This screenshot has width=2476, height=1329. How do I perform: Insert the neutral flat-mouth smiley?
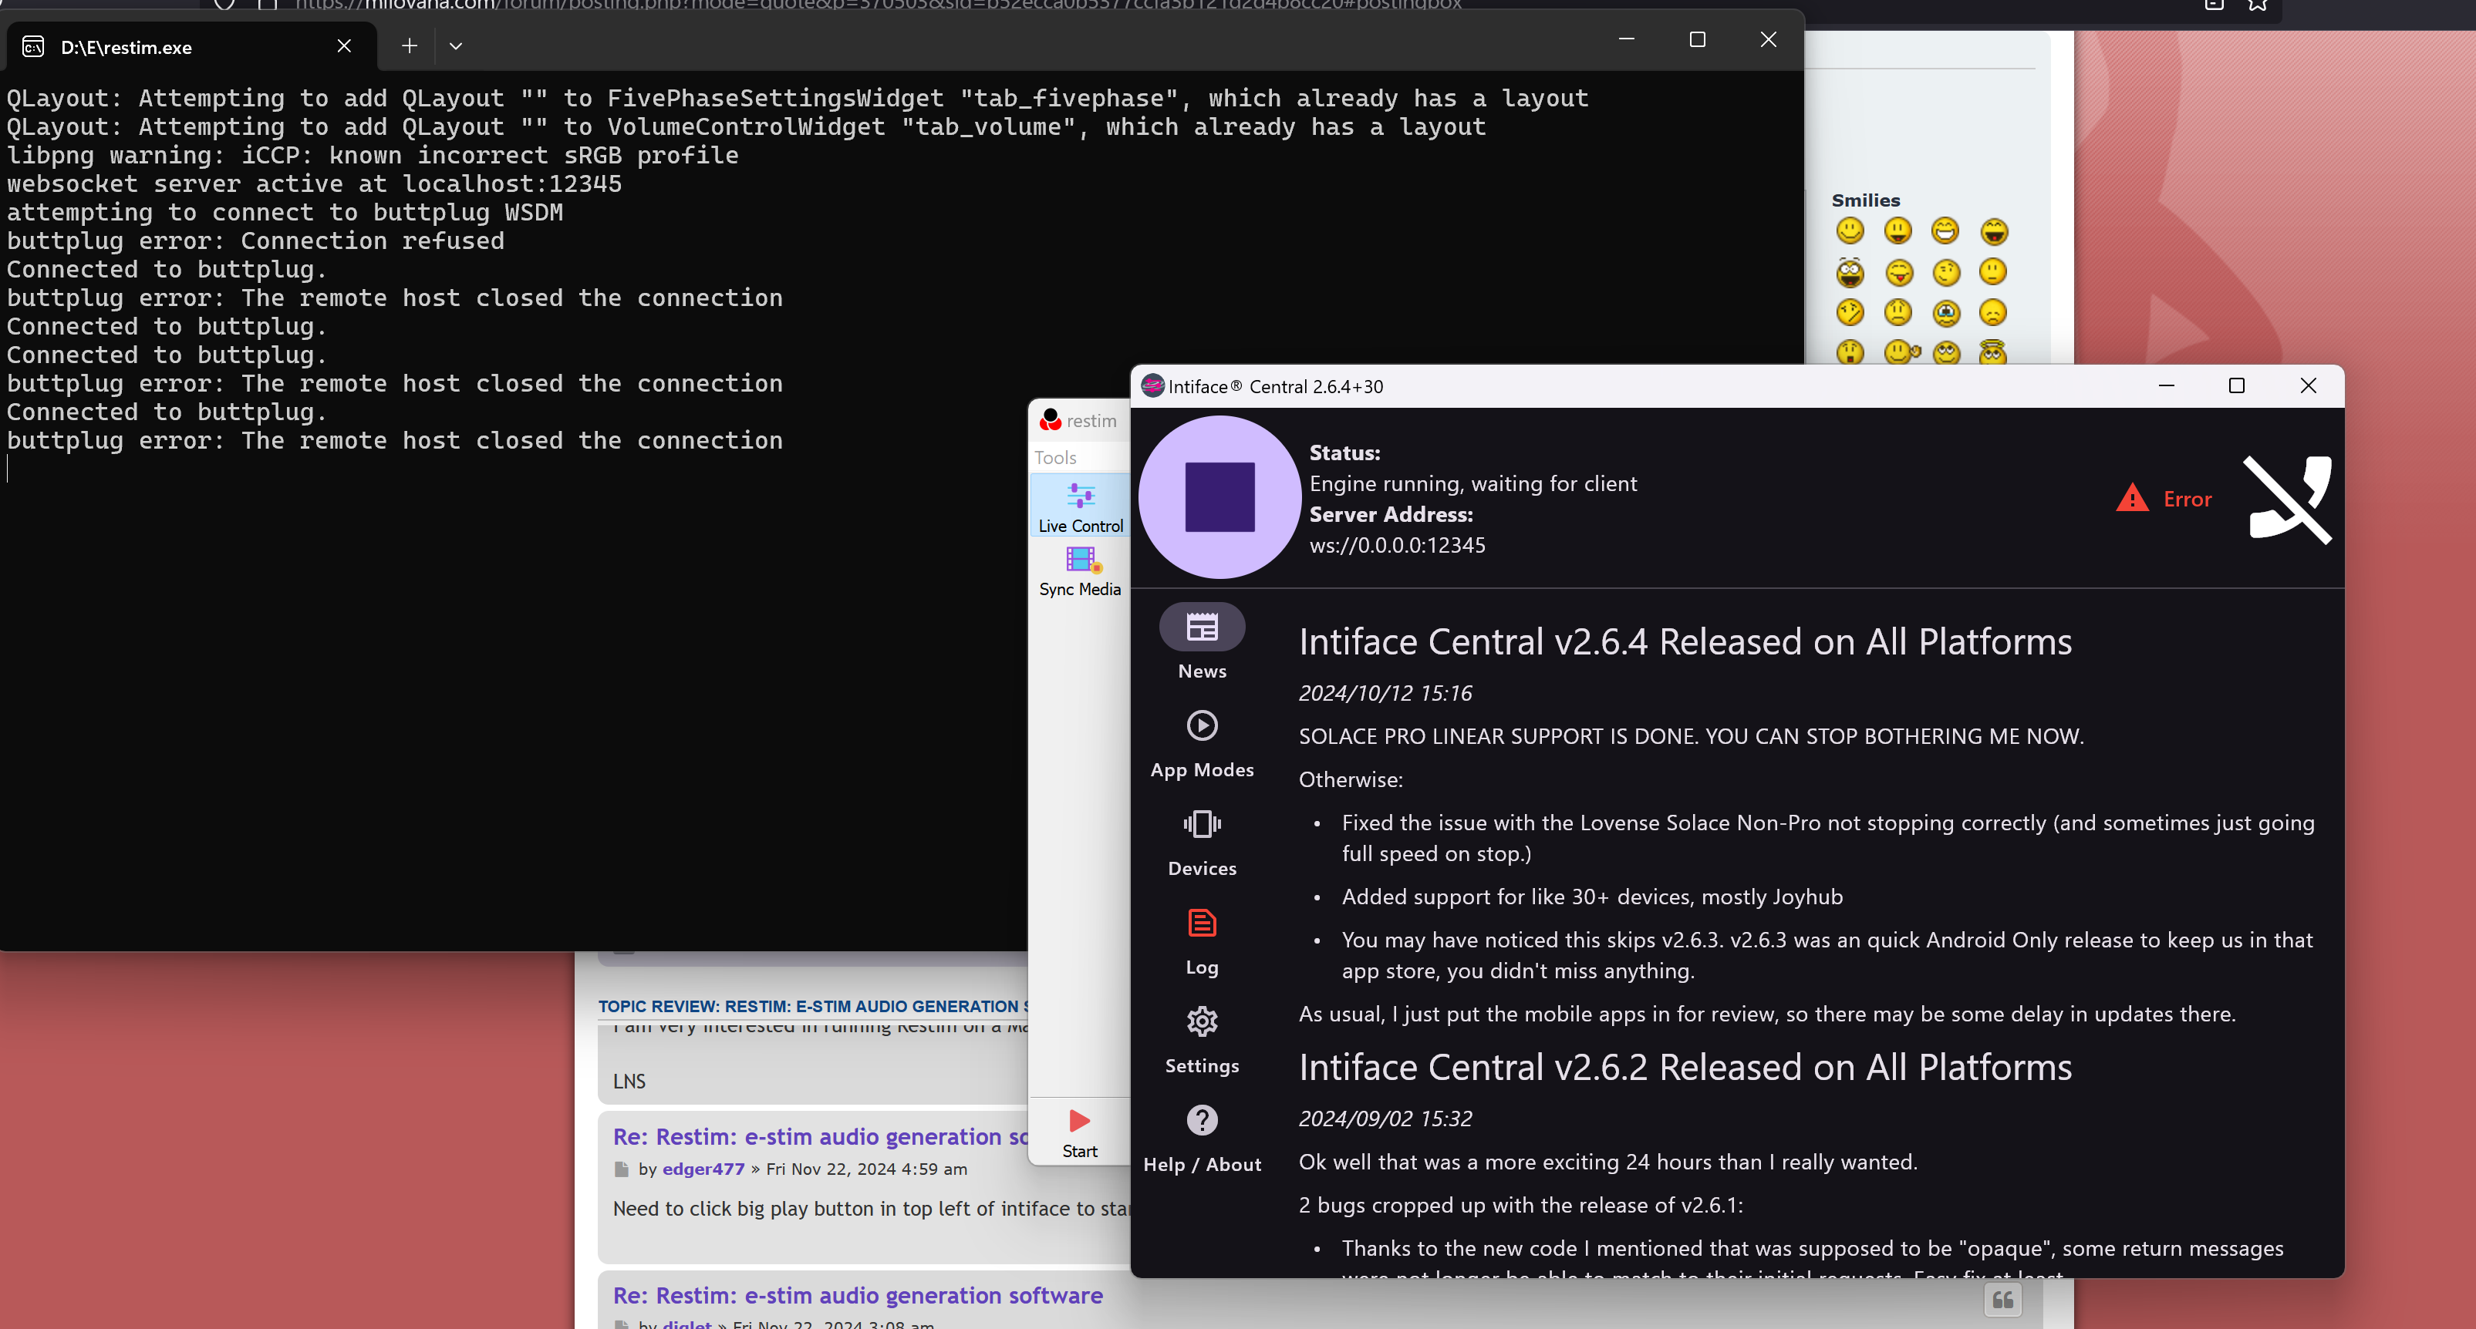[1992, 272]
